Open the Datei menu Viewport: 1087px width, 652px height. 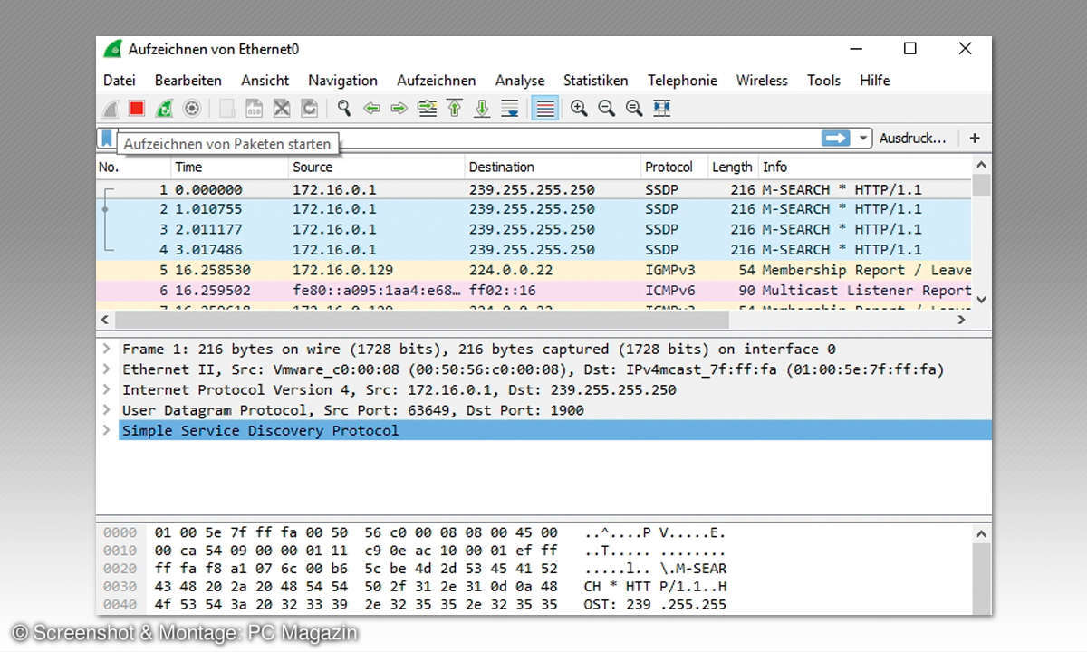tap(120, 81)
